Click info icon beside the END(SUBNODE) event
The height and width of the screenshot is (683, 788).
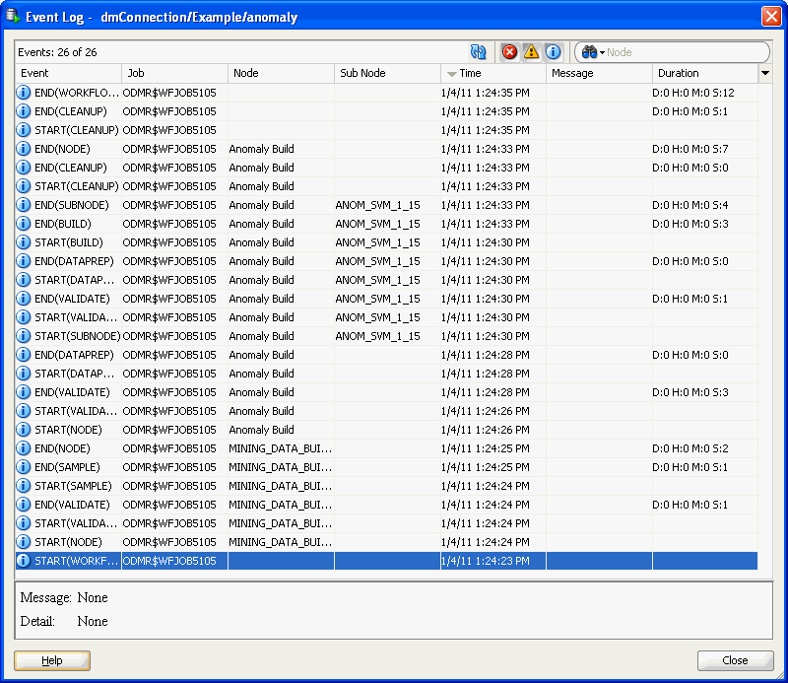[x=23, y=205]
